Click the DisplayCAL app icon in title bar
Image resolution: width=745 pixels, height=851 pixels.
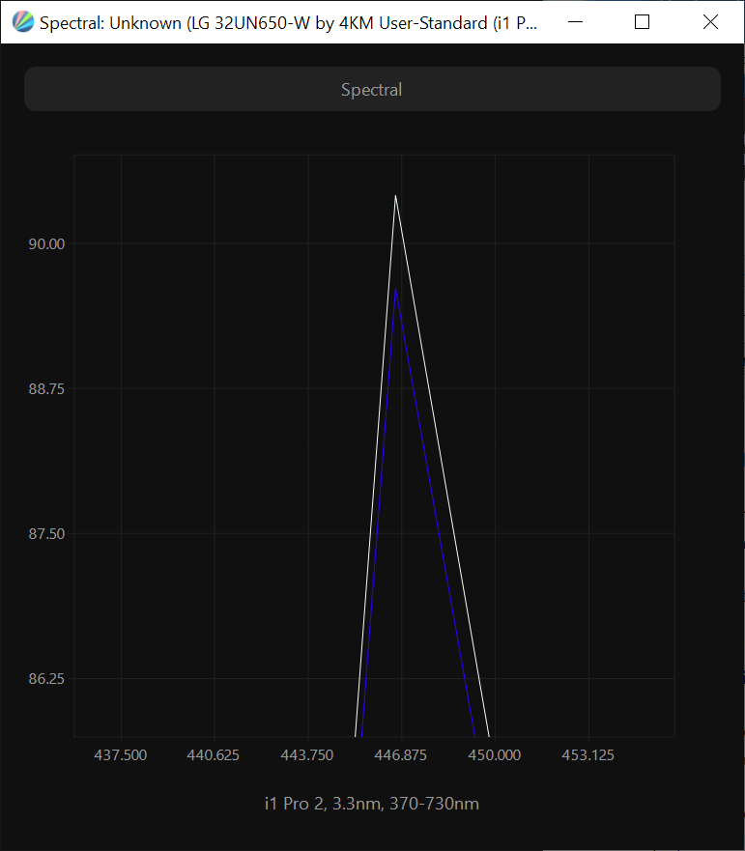(22, 22)
